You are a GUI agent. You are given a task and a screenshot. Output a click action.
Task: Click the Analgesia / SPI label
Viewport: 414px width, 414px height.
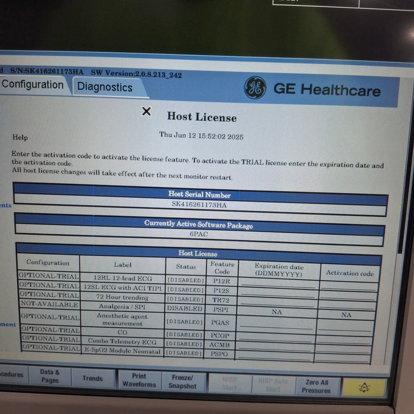[122, 306]
